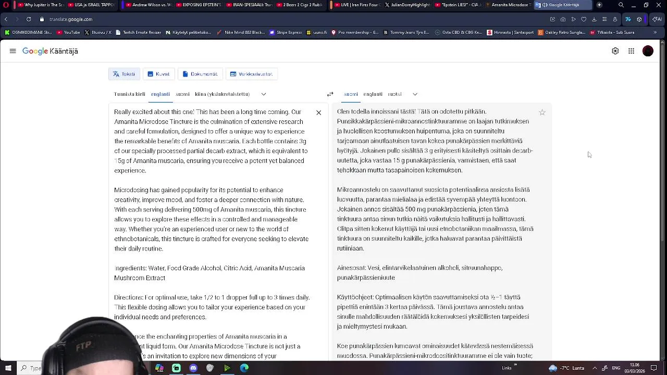Image resolution: width=667 pixels, height=375 pixels.
Task: Switch to the JulianDoreyHighlight tab
Action: click(407, 5)
